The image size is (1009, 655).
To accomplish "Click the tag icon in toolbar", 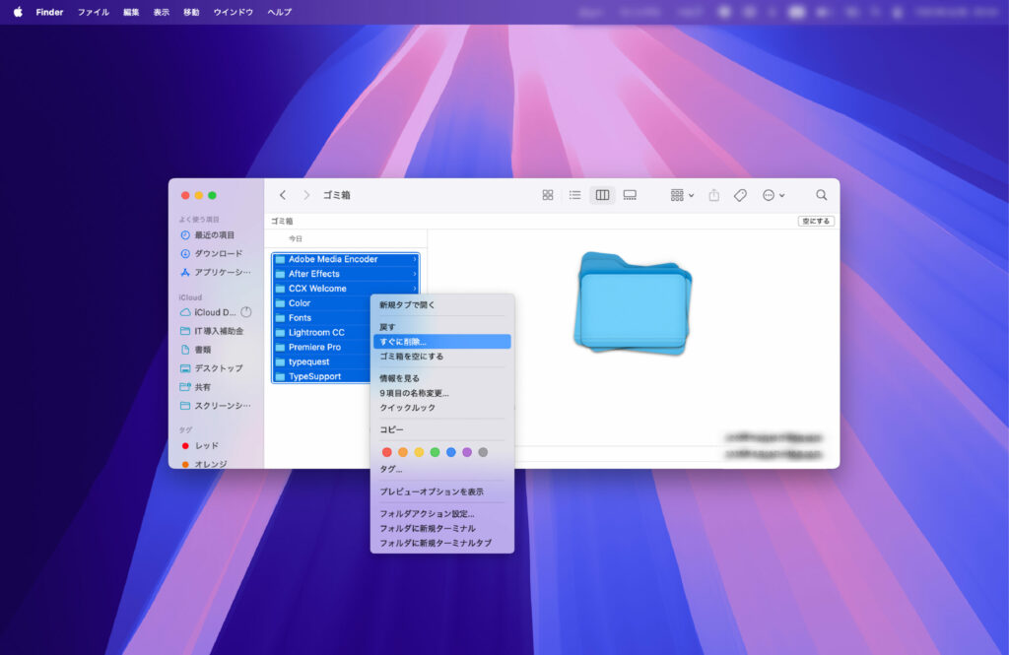I will pos(740,195).
